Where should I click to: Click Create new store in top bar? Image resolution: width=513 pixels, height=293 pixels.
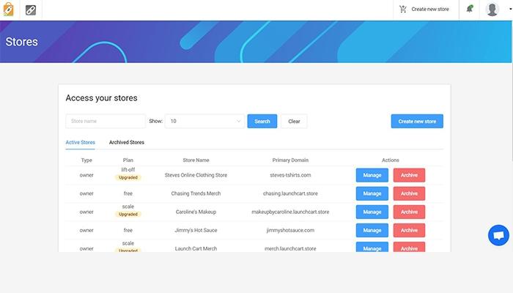(430, 9)
